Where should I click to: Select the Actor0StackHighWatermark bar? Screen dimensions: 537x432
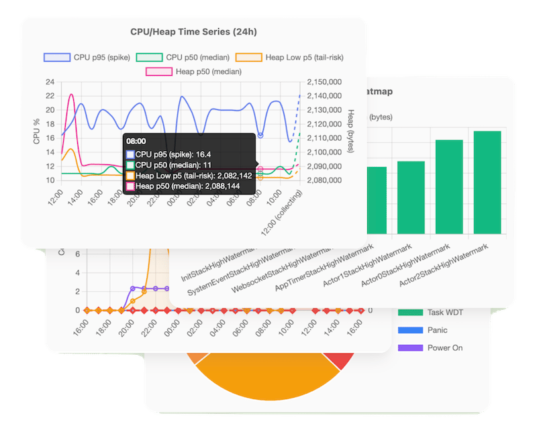(449, 186)
